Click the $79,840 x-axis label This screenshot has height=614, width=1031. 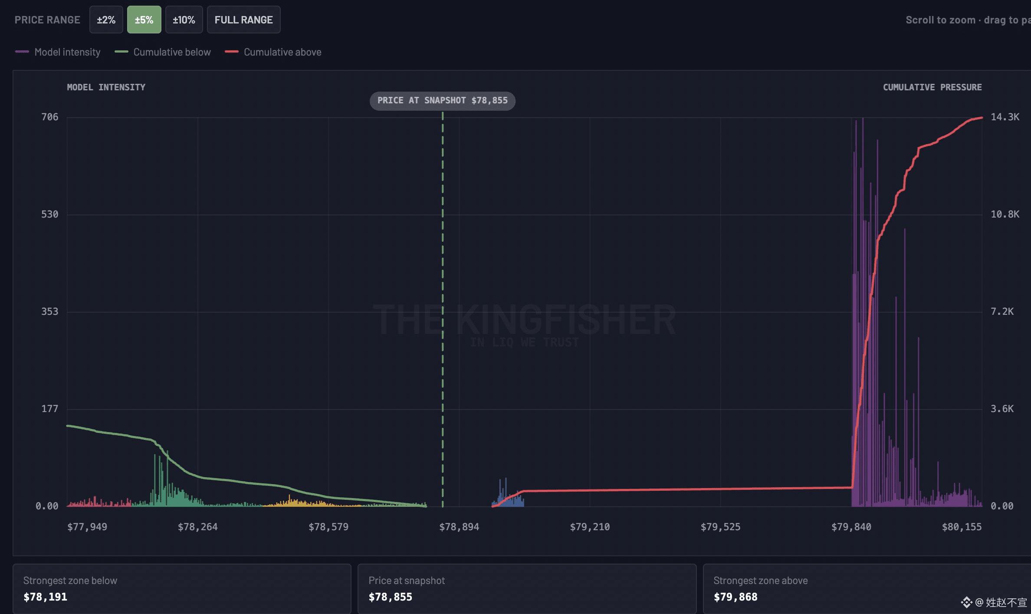tap(851, 527)
